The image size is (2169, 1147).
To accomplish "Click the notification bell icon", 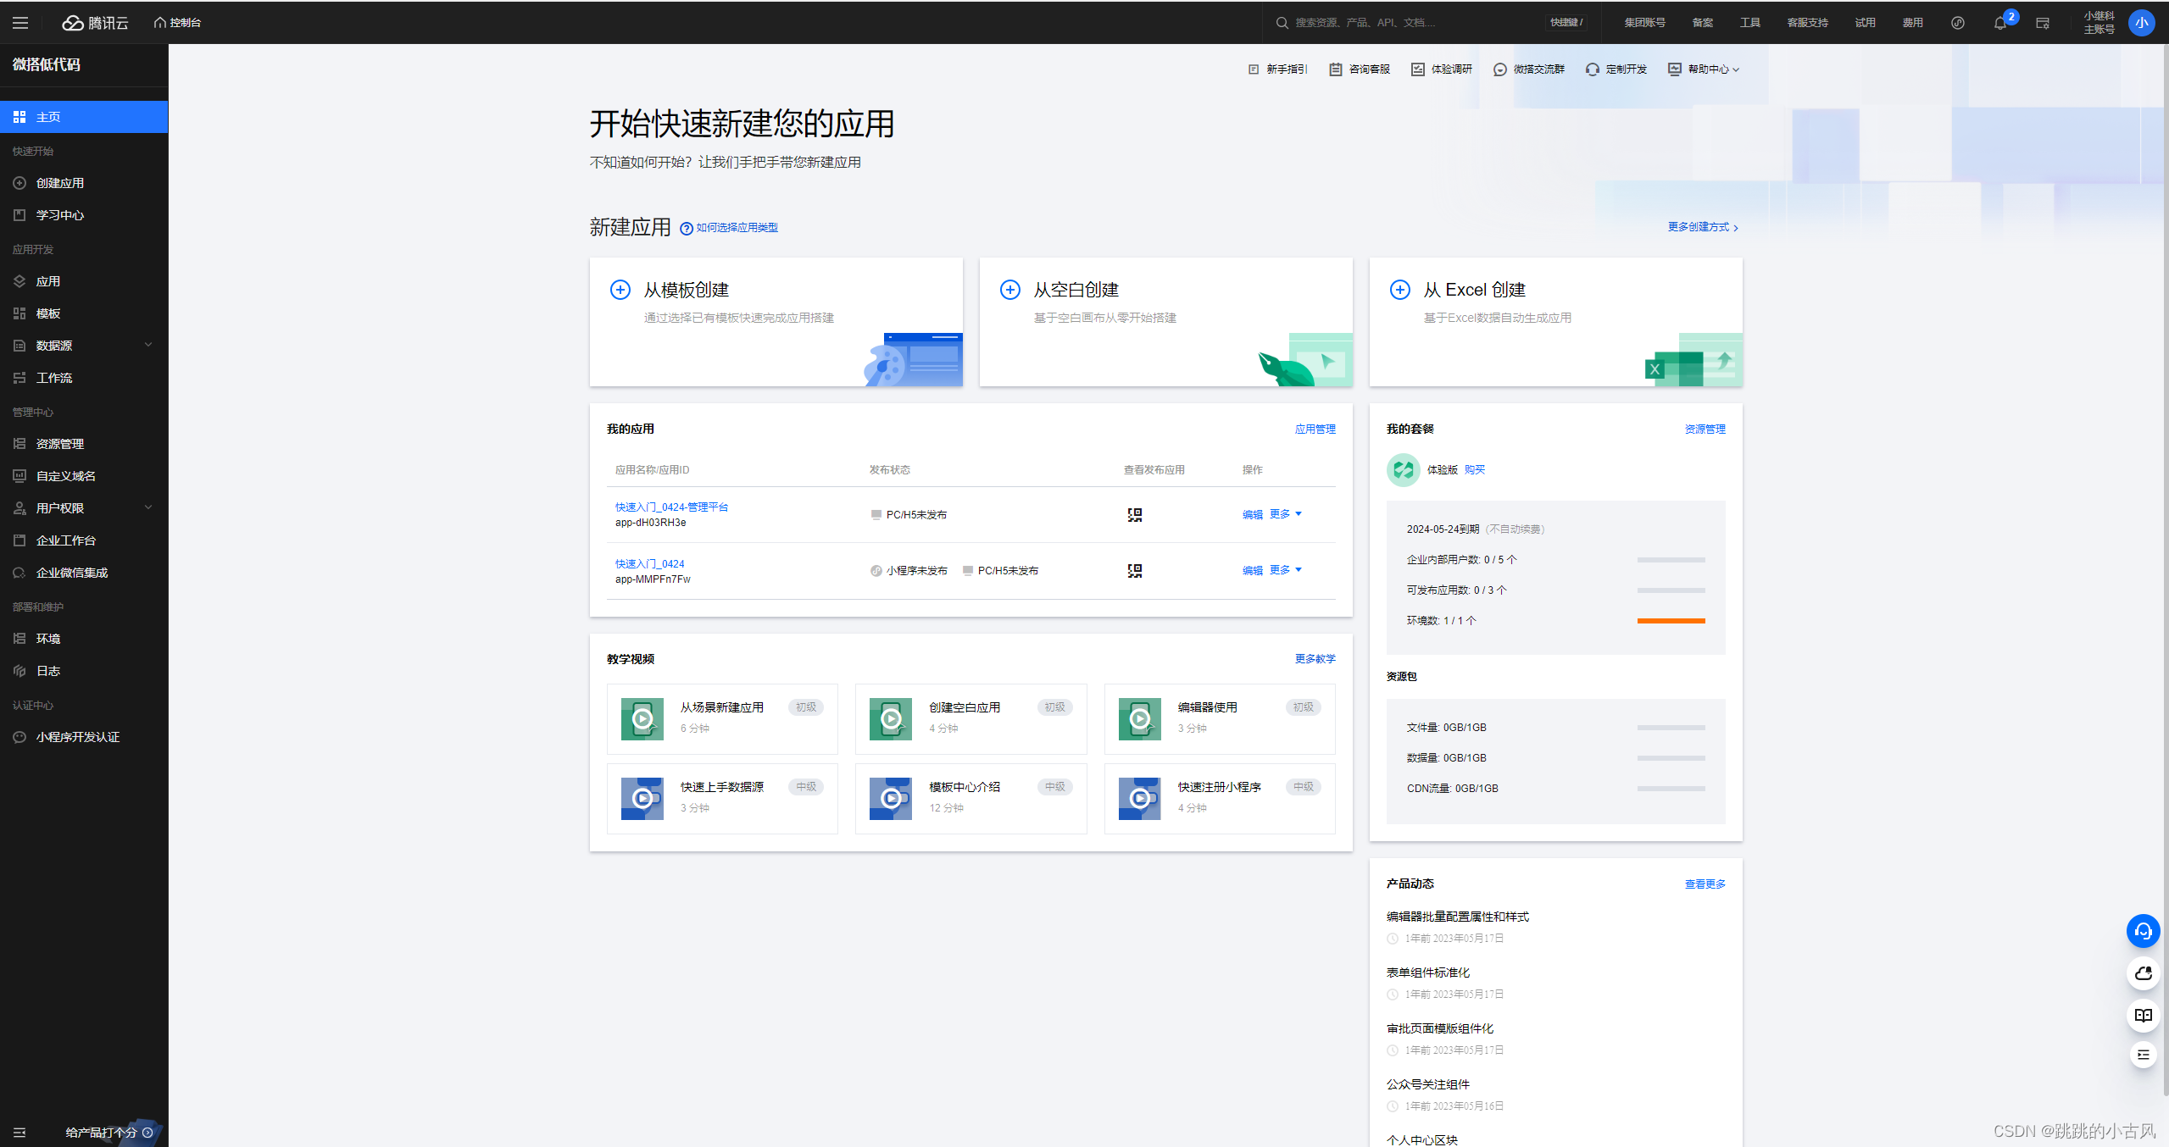I will (x=2000, y=24).
